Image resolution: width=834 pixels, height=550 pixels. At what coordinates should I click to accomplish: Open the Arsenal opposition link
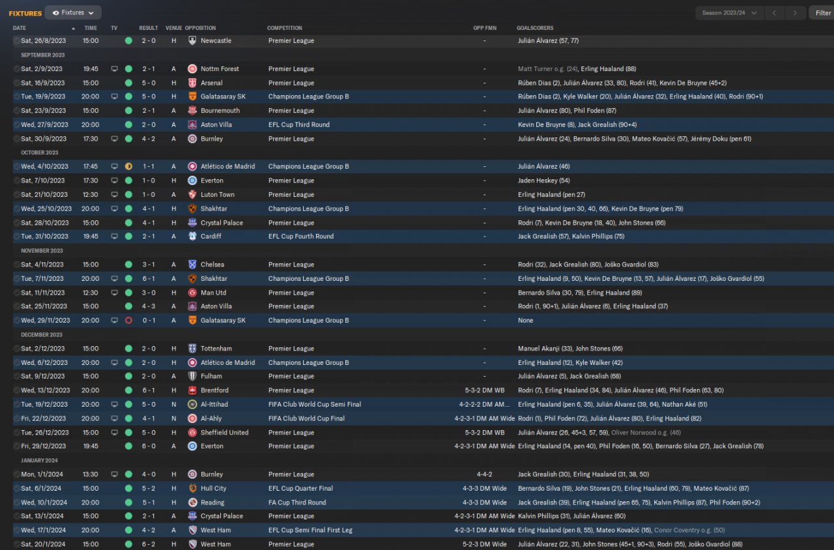coord(212,83)
